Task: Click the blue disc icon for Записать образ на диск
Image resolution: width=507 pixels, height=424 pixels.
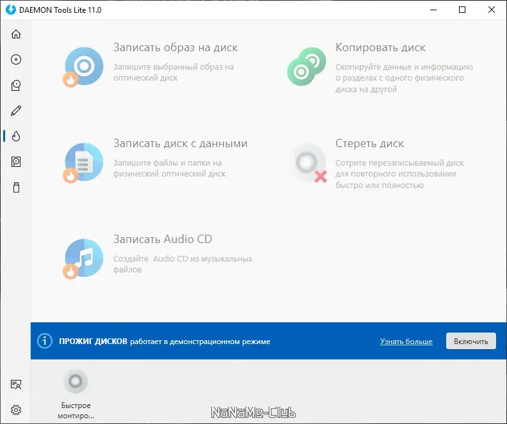Action: (83, 67)
